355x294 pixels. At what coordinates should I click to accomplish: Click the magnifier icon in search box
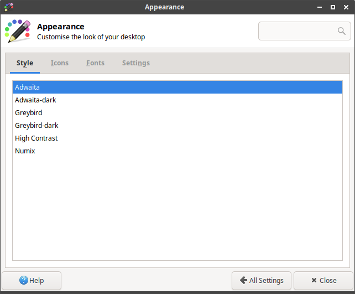(x=341, y=31)
